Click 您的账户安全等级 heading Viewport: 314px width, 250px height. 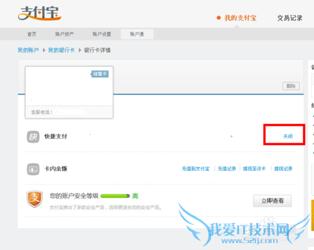coord(74,196)
